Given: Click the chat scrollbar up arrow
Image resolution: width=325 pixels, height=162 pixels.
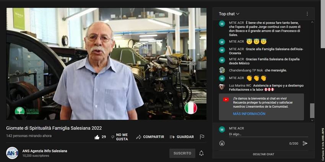Looking at the screenshot, I should point(312,22).
